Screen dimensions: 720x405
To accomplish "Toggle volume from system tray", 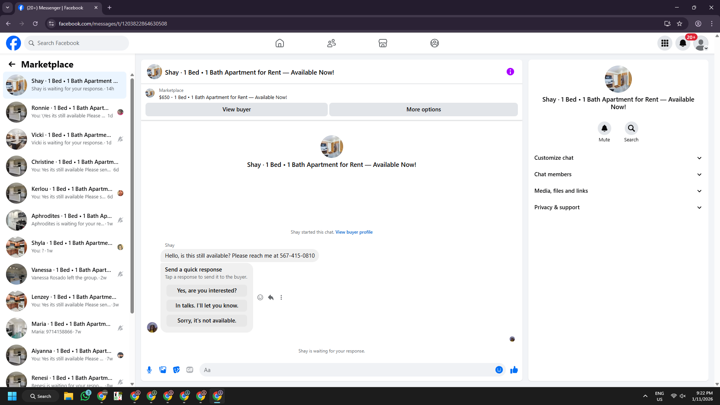I will click(x=683, y=396).
